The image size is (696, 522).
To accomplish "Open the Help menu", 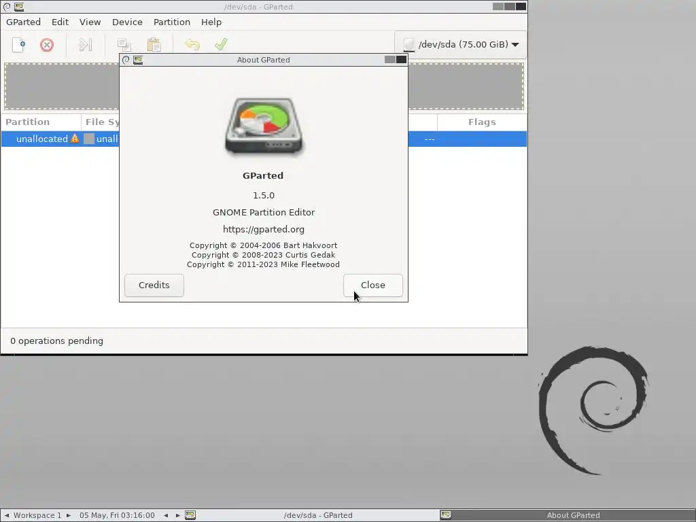I will click(211, 22).
